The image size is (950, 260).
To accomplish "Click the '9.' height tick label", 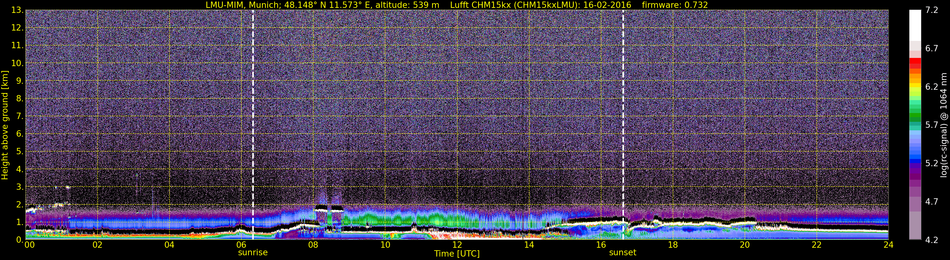I will (x=20, y=81).
